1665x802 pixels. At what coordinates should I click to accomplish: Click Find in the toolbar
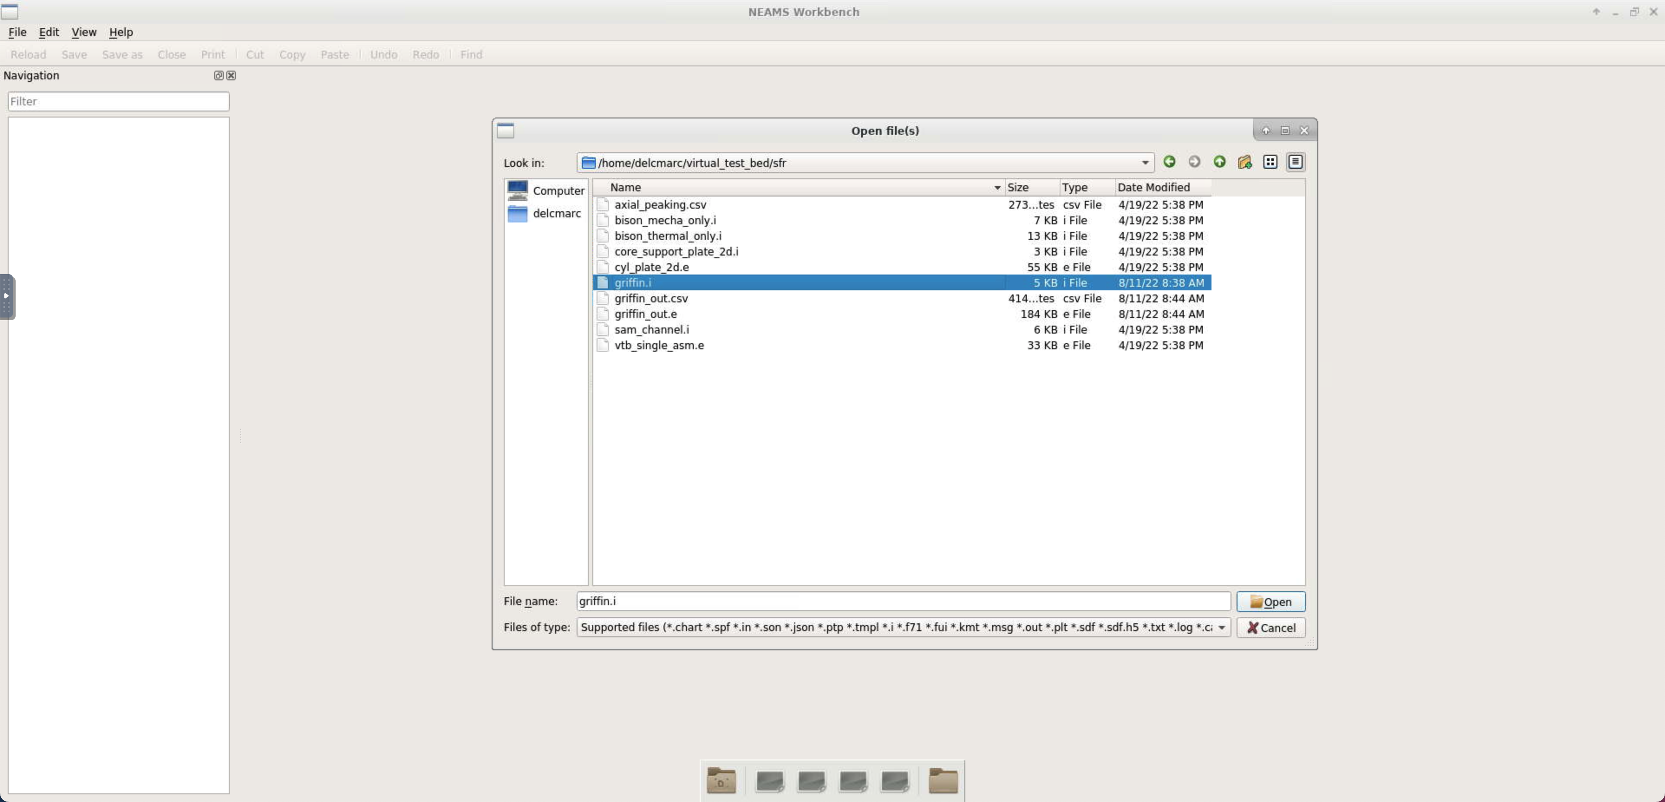pyautogui.click(x=471, y=54)
